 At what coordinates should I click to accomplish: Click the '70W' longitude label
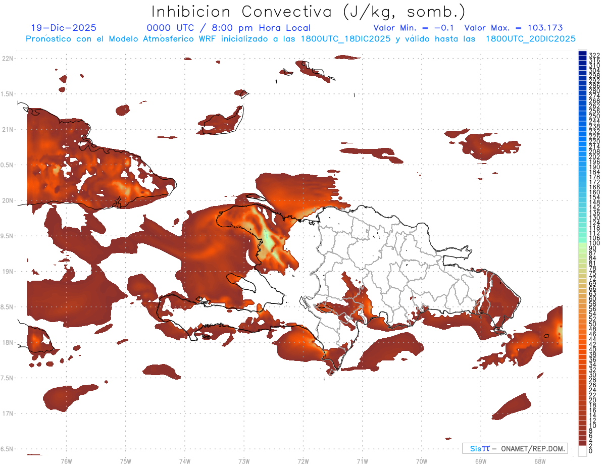(422, 461)
